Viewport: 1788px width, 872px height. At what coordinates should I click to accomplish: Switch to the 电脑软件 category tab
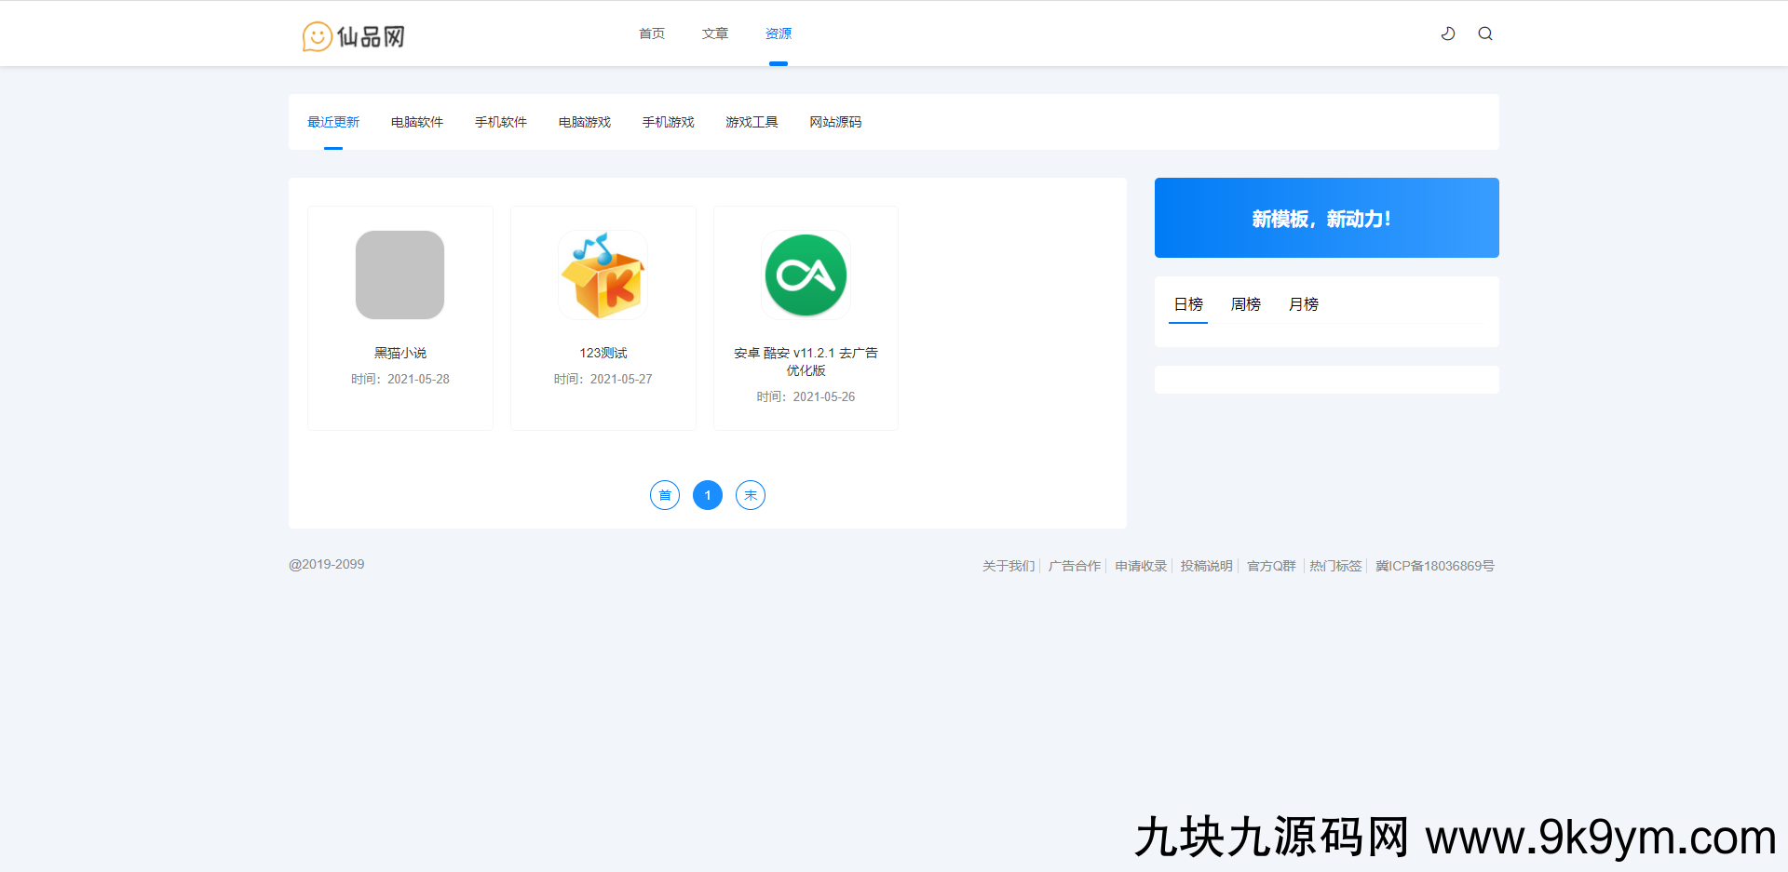pos(417,122)
